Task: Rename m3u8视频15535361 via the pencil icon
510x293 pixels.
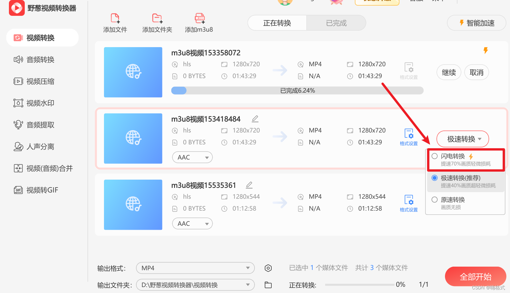Action: (249, 185)
